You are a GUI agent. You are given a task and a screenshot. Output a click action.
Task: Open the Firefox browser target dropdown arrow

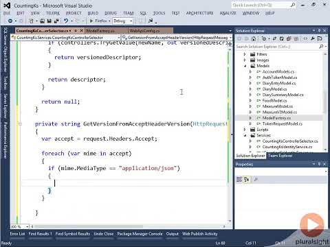pos(109,21)
